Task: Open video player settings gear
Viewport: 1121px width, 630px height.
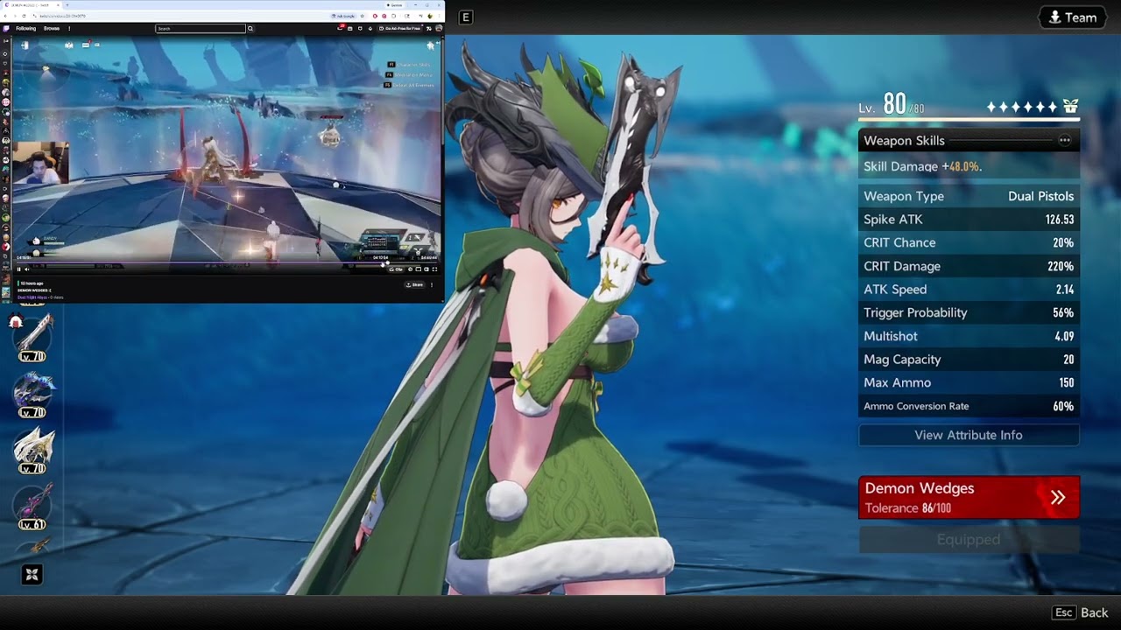Action: 410,269
